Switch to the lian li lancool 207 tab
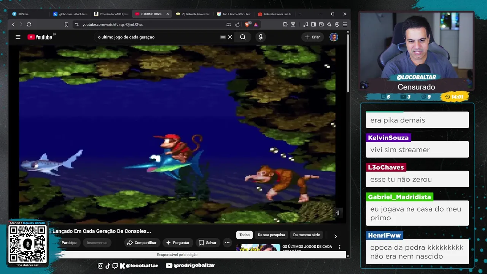Image resolution: width=487 pixels, height=274 pixels. point(234,14)
